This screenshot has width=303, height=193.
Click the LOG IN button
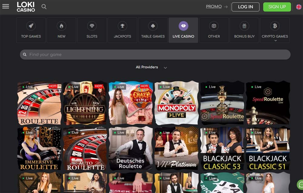pos(245,7)
